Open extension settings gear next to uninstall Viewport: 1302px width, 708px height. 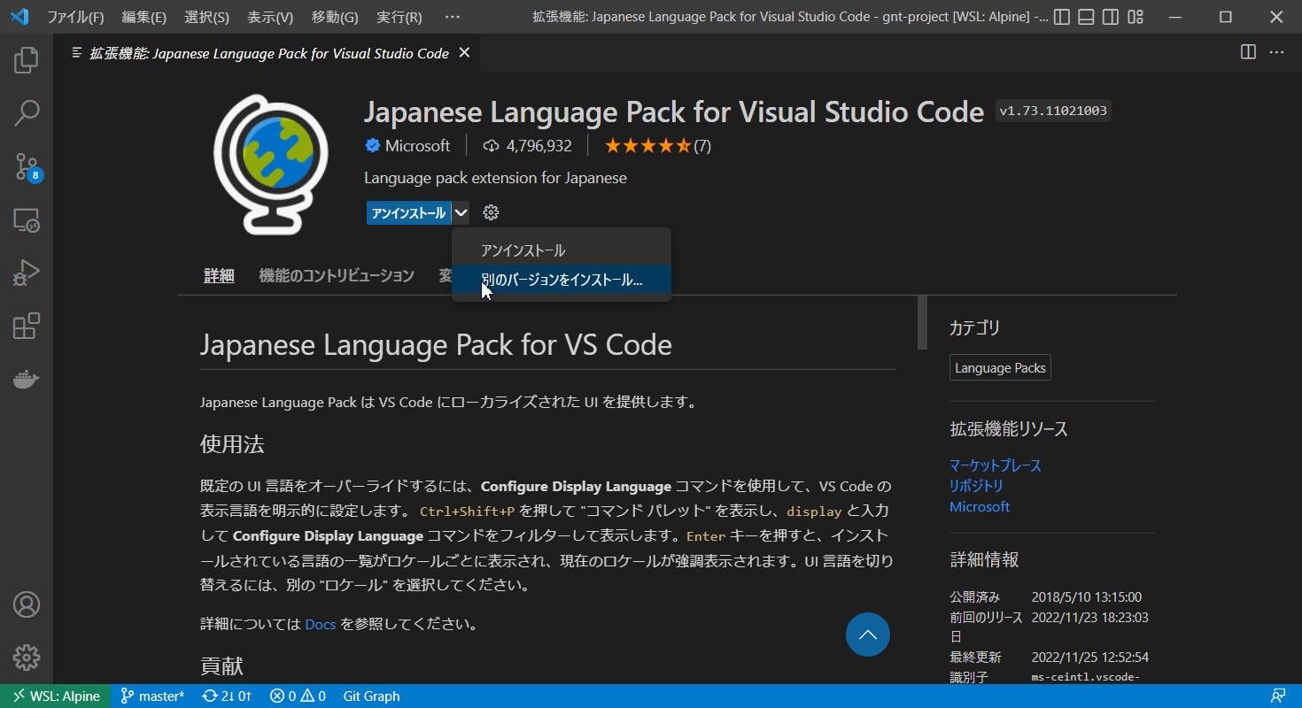pyautogui.click(x=491, y=212)
